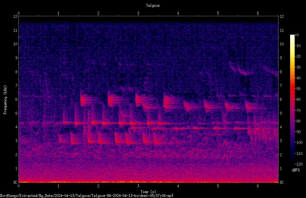Click the +0 top of color scale
Screen dimensions: 306x198
297,35
